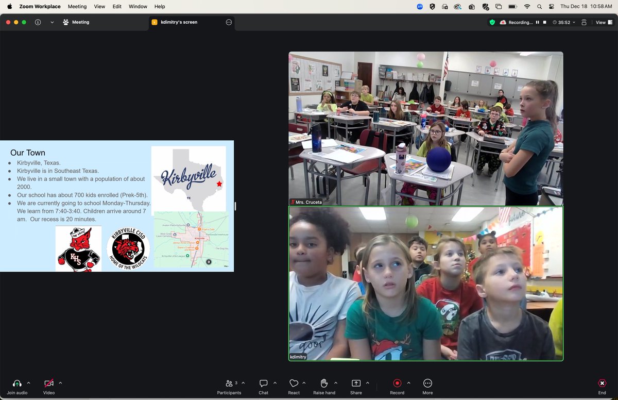Image resolution: width=618 pixels, height=400 pixels.
Task: Click the Mrs. Cruceta video tile
Action: click(426, 128)
